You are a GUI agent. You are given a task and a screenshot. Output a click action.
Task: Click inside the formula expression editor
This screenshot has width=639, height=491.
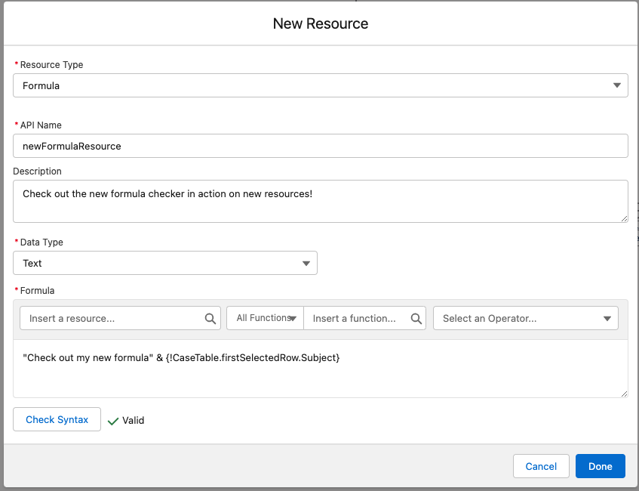[320, 369]
